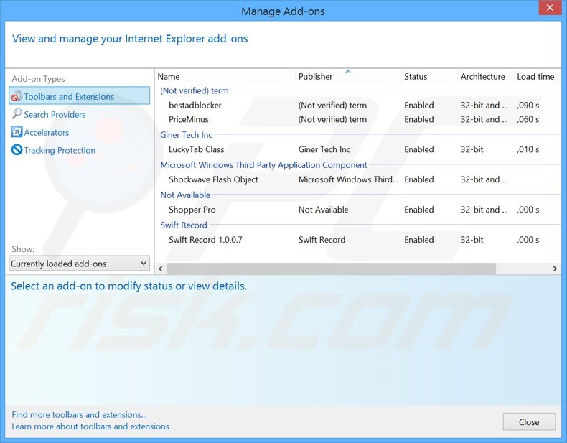The height and width of the screenshot is (443, 567).
Task: Click the horizontal scrollbar thumb
Action: 332,269
